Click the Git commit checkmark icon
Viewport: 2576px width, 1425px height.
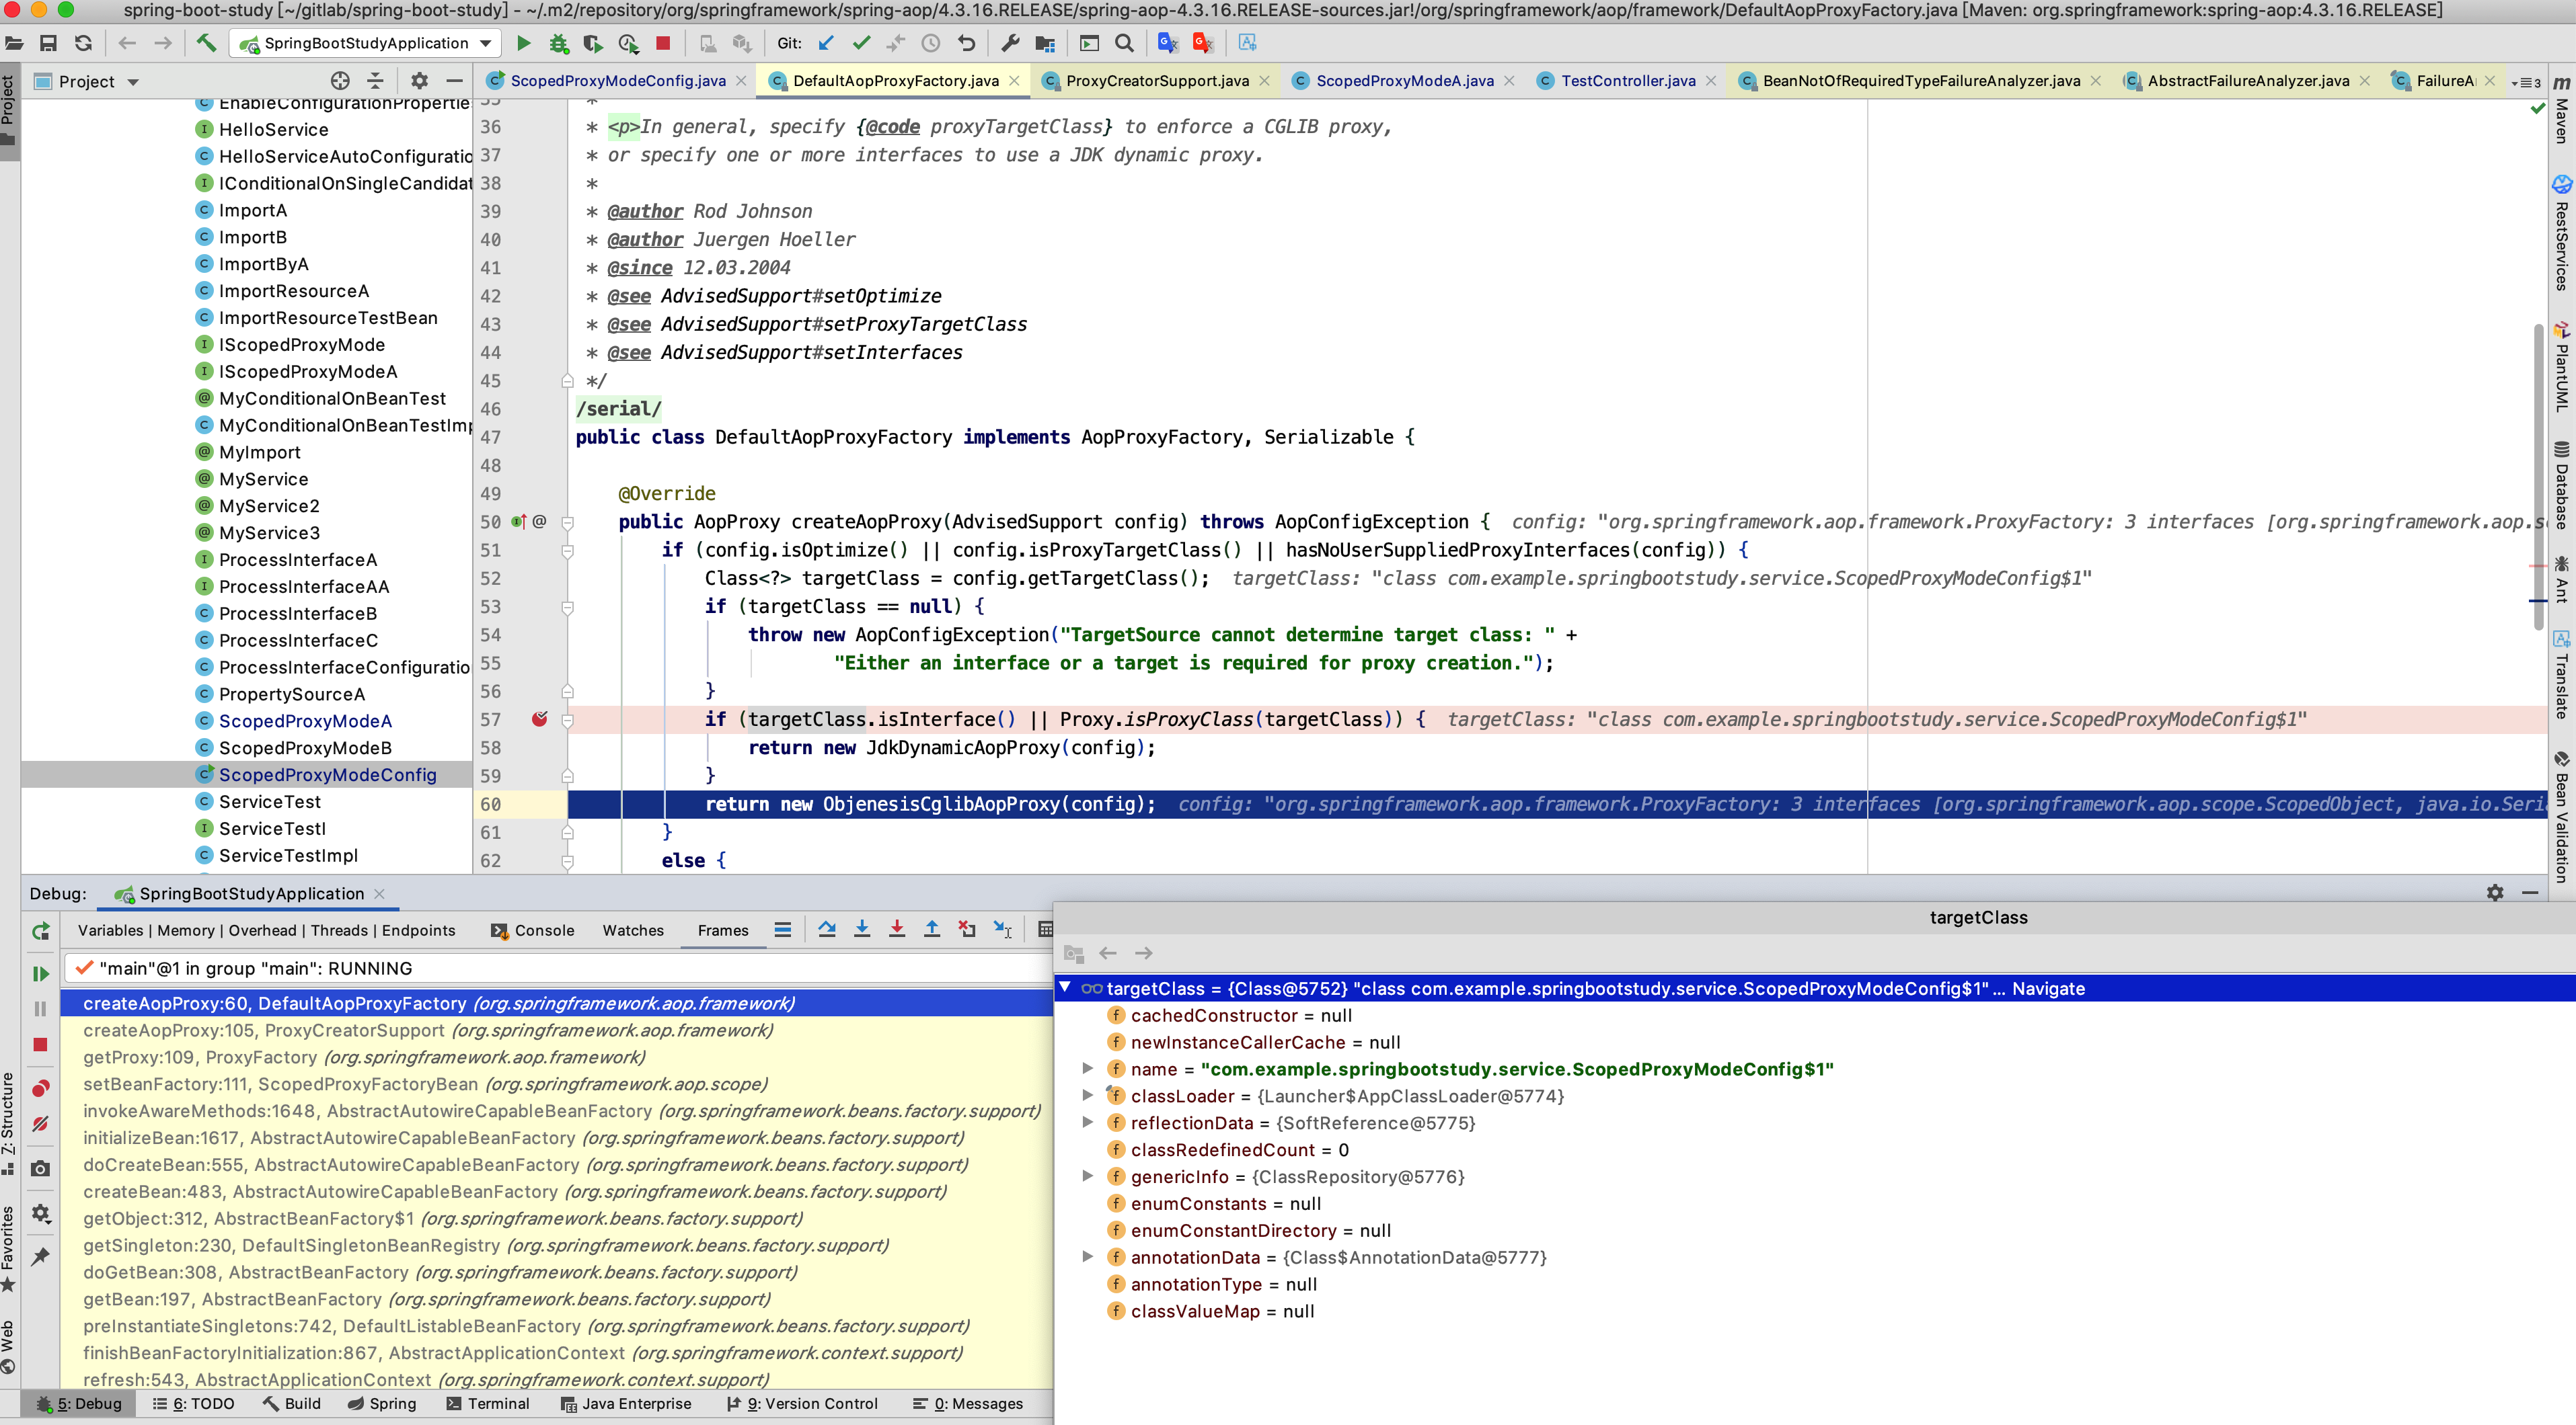point(860,43)
